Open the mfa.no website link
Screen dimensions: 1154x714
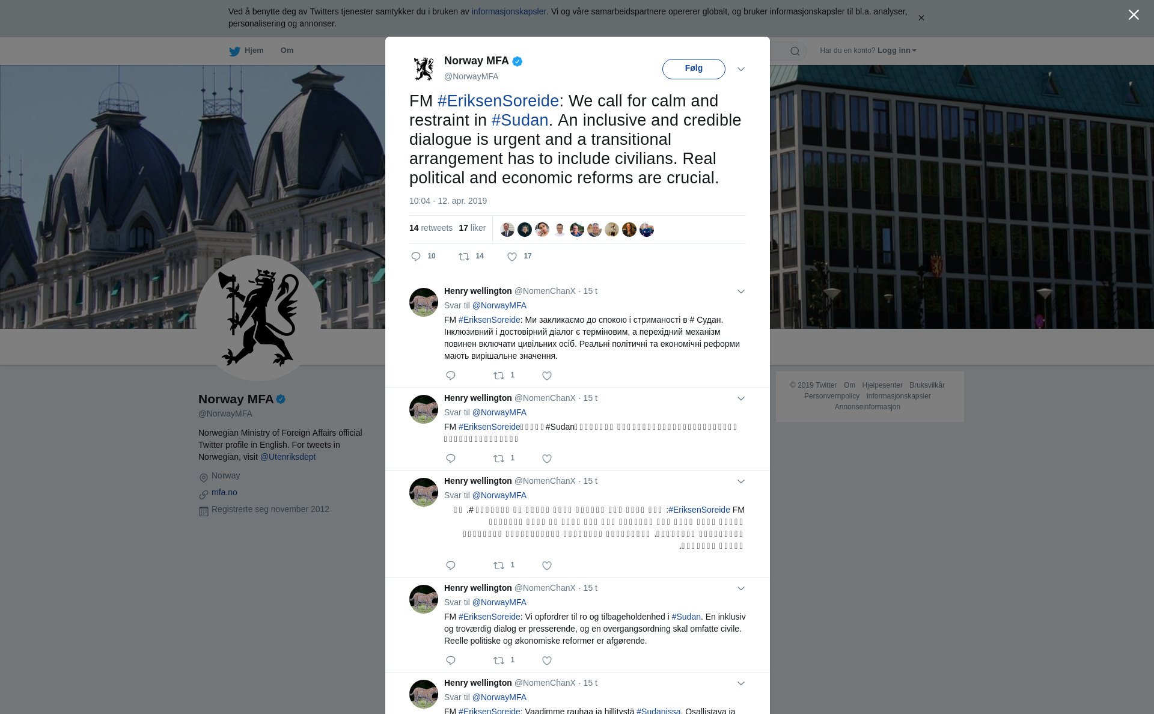tap(224, 492)
